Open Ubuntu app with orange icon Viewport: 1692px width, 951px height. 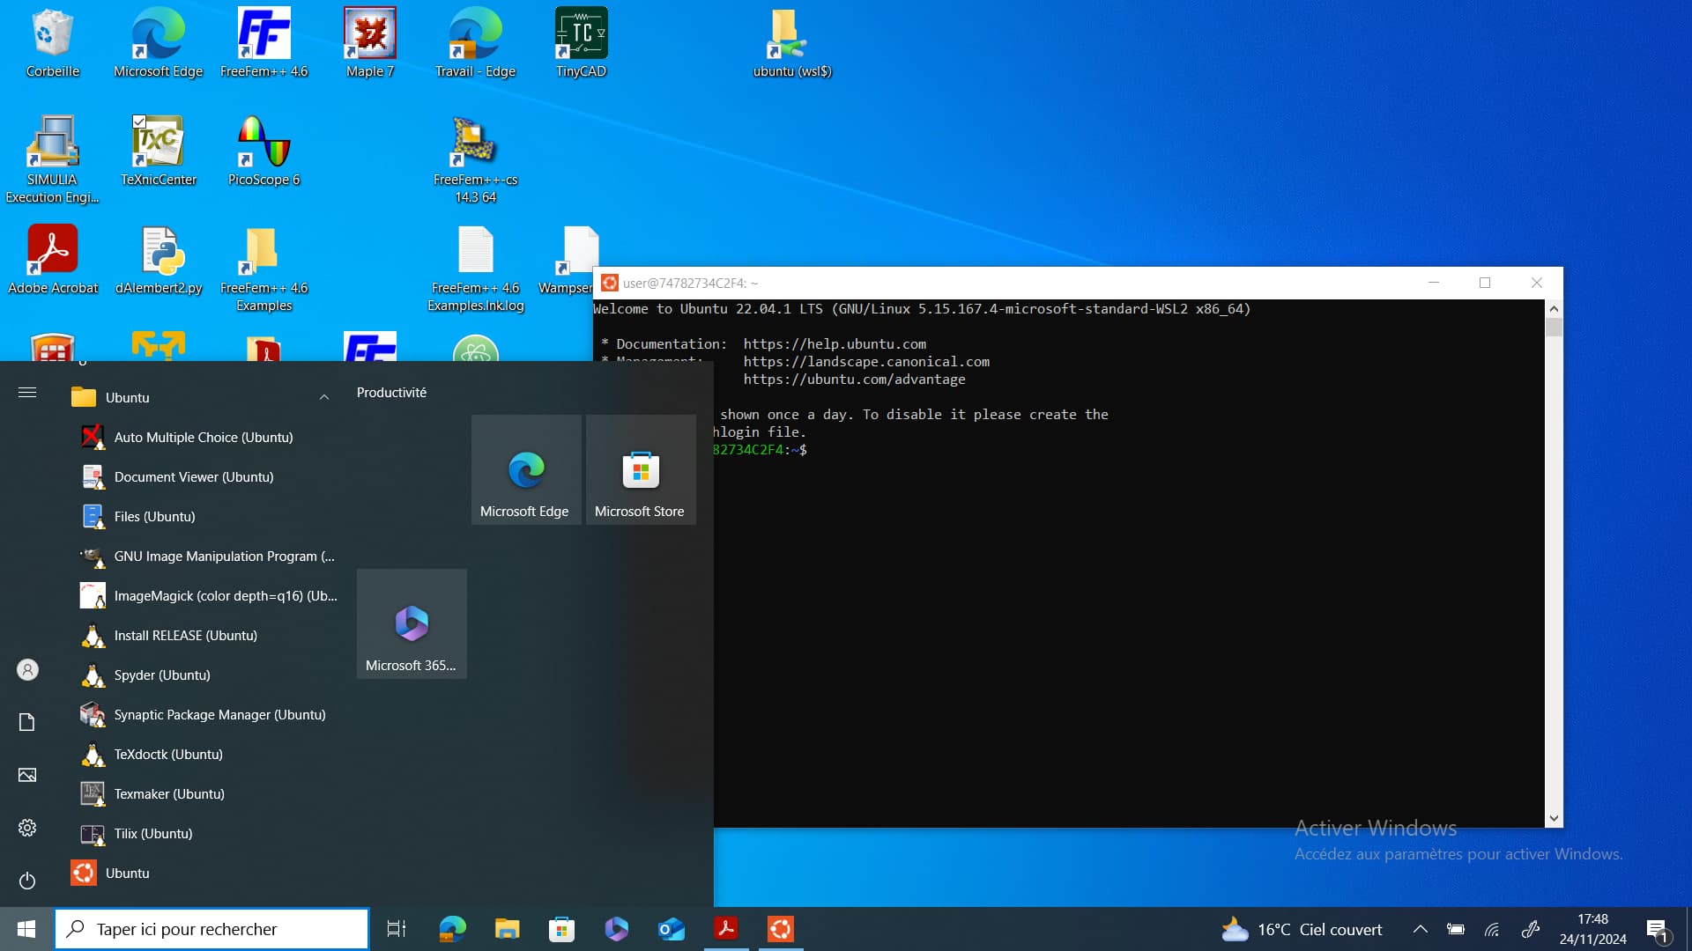pos(203,874)
